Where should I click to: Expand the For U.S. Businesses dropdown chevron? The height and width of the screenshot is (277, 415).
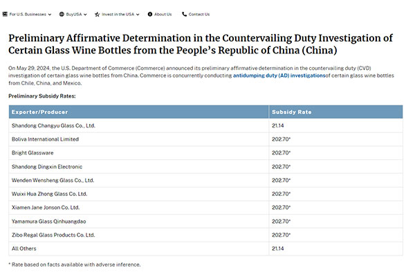[50, 15]
